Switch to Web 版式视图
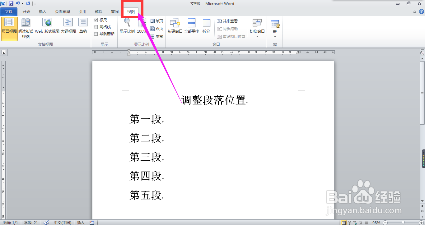 47,26
